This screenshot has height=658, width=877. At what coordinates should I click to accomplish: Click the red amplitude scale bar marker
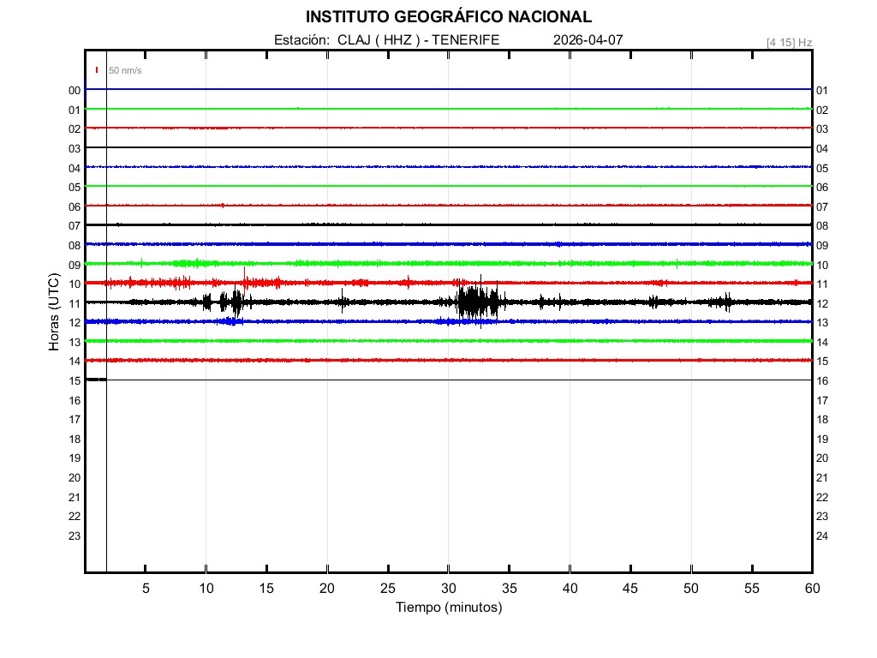(x=97, y=69)
